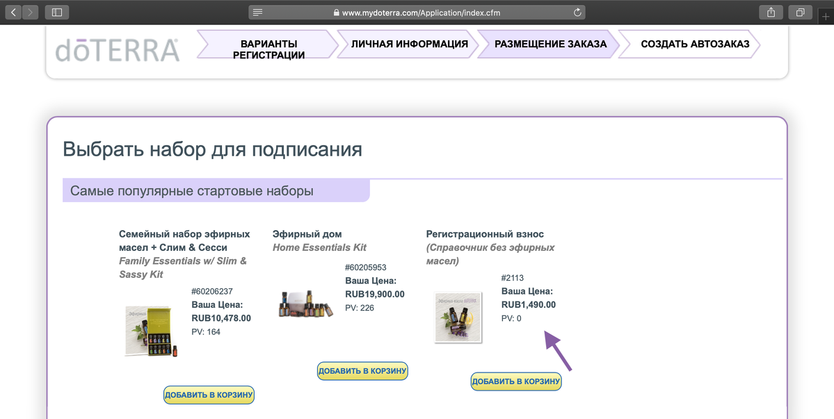The image size is (834, 419).
Task: Open Reader view icon in address bar
Action: (x=258, y=13)
